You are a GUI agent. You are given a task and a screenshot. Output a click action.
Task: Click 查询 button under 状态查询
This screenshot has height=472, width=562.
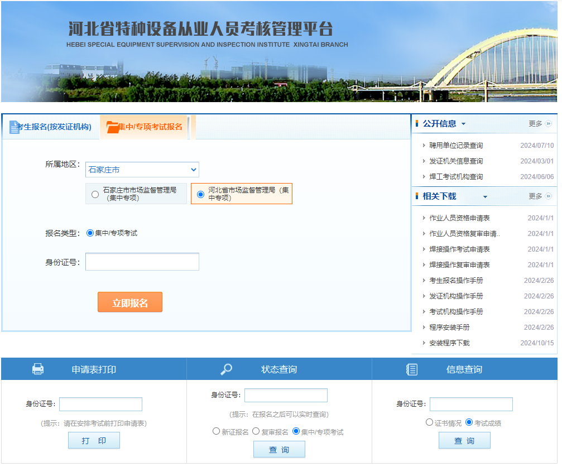tap(279, 450)
